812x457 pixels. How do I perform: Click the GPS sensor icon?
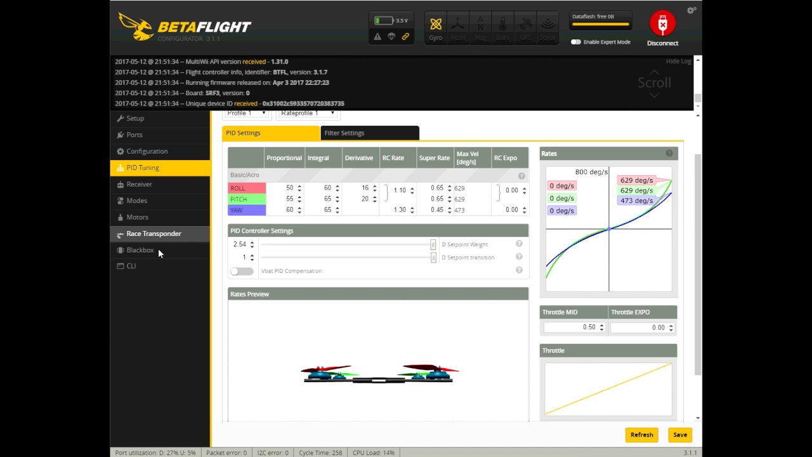click(525, 29)
